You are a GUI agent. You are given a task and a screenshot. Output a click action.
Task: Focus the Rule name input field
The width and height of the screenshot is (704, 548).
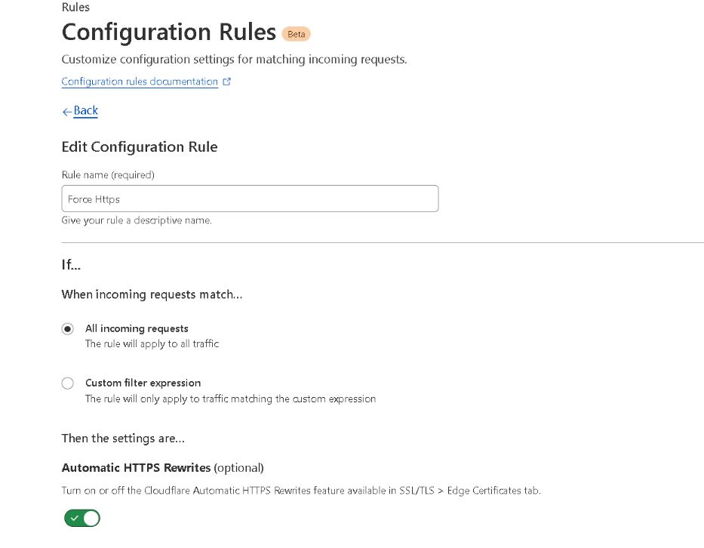(x=250, y=199)
